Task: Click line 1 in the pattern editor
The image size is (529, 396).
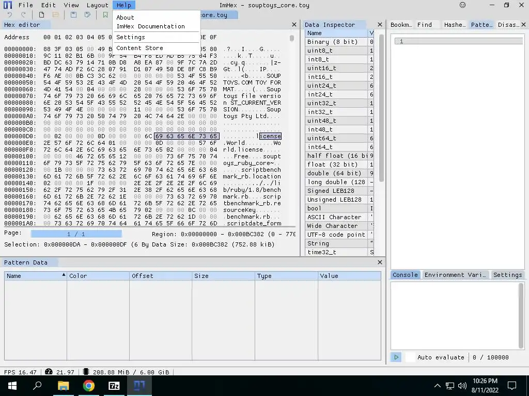Action: click(459, 41)
